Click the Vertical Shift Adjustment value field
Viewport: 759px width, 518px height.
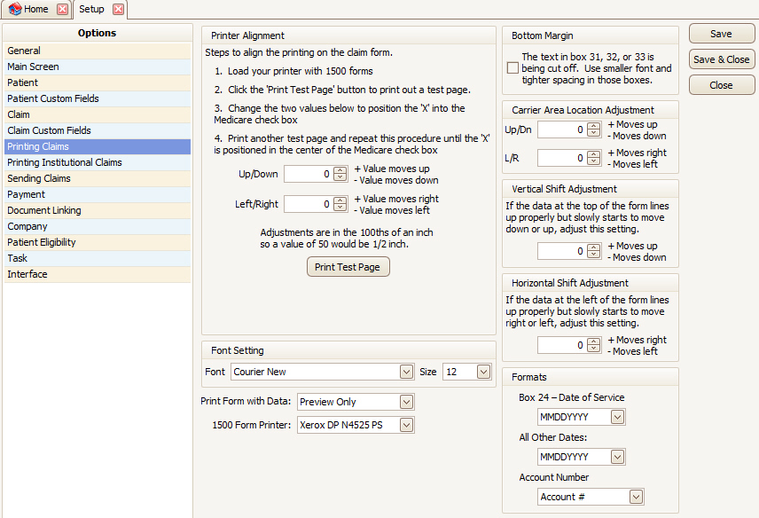[x=562, y=251]
